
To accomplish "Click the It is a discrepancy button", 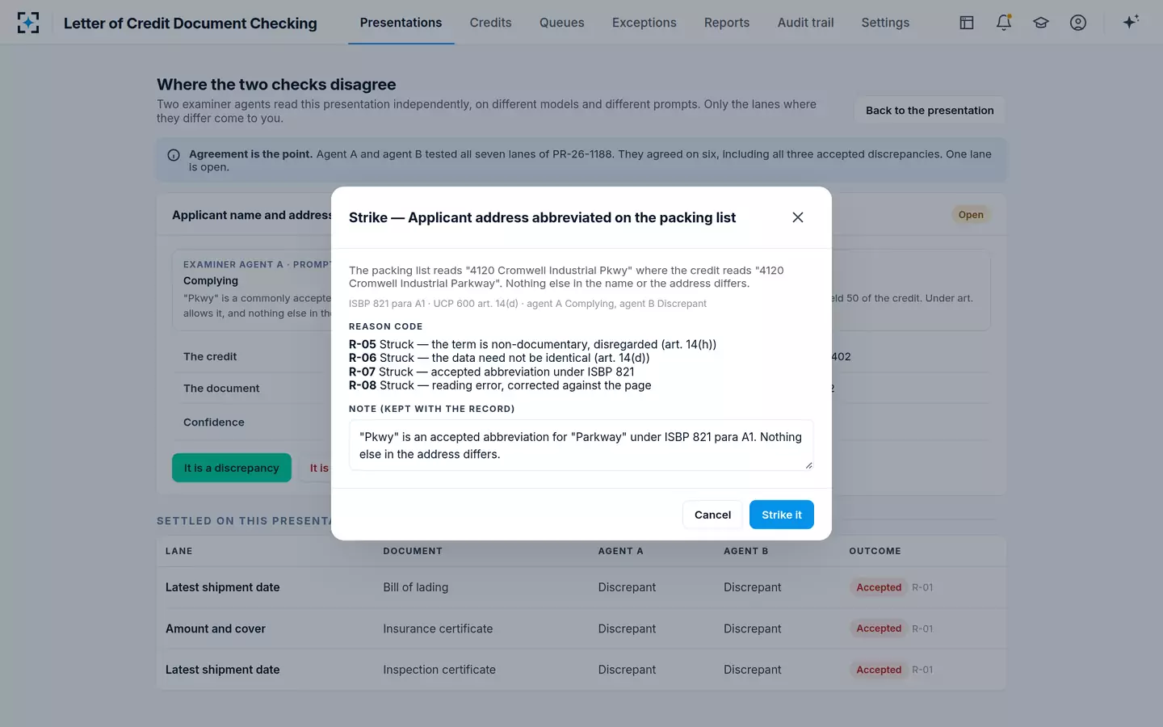I will point(231,468).
